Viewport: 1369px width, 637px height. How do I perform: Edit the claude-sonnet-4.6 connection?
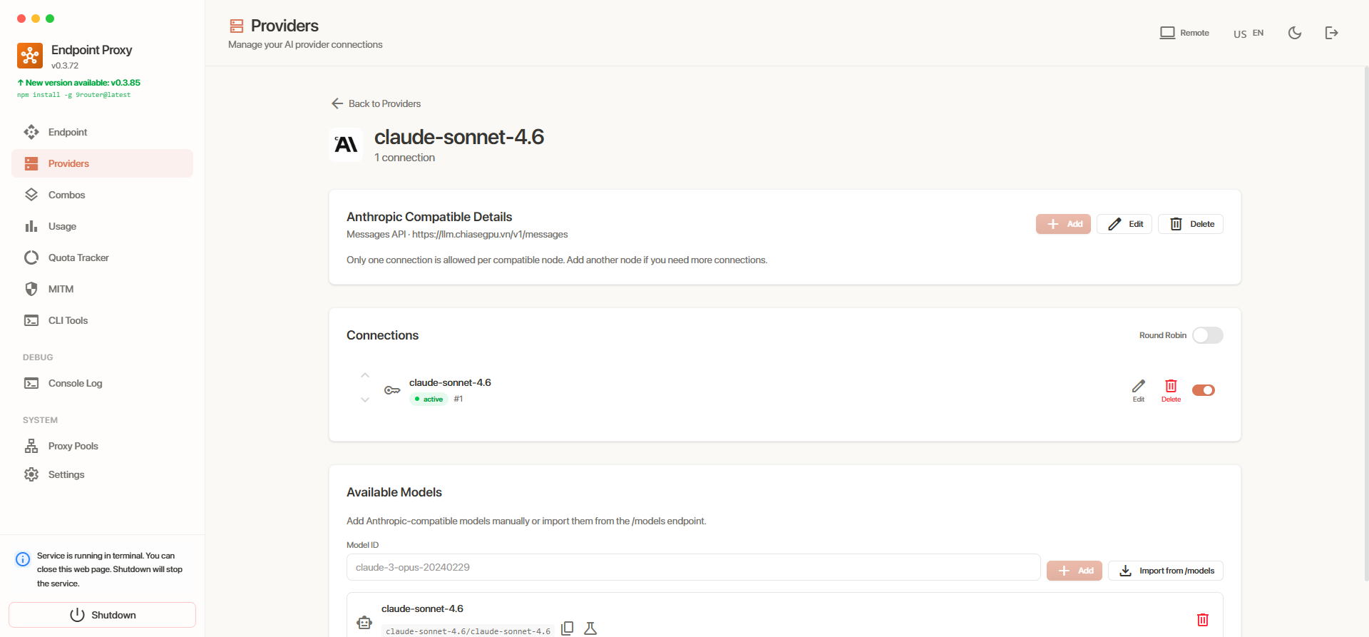1139,390
